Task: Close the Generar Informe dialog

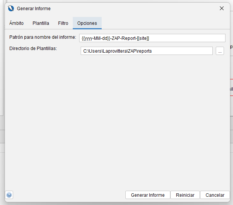Action: 222,8
